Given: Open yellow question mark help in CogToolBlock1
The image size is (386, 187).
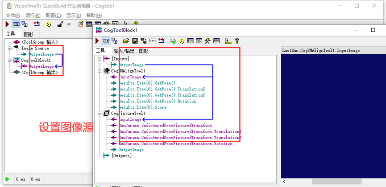Looking at the screenshot, I should [x=237, y=41].
